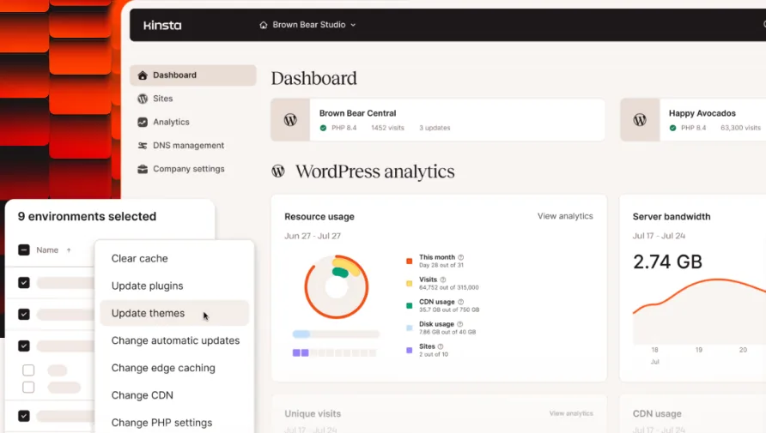Click the green status check on Happy Avocados
Image resolution: width=766 pixels, height=433 pixels.
click(672, 128)
